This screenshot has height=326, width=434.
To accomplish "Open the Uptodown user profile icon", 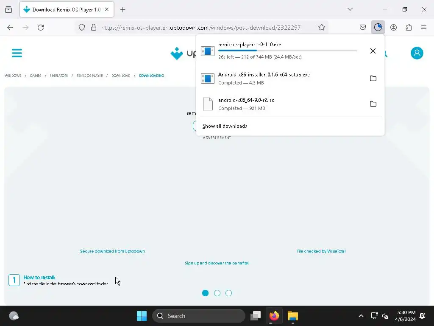I will (417, 53).
